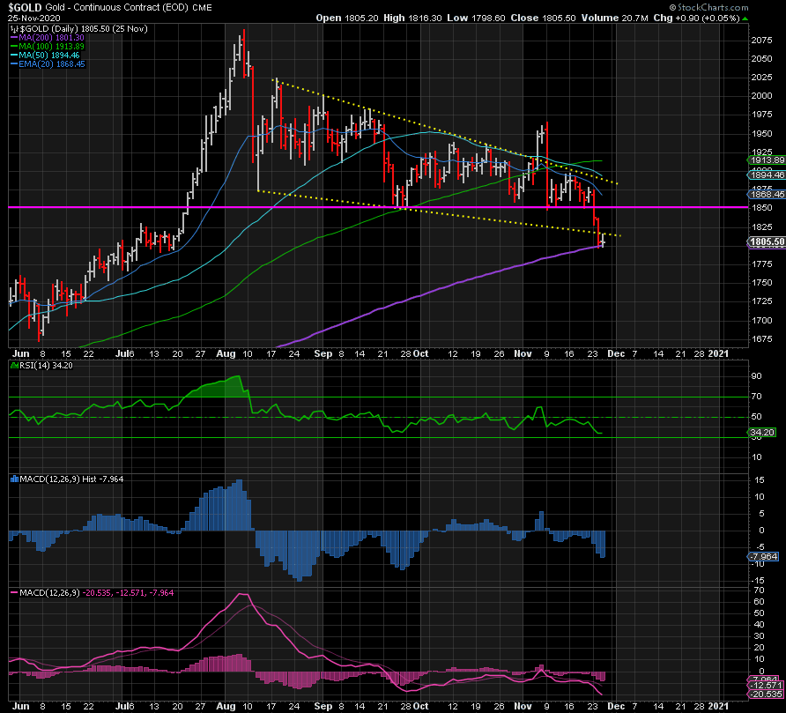This screenshot has height=713, width=786.
Task: Click the bold 1805.50 last-price tag
Action: click(x=765, y=241)
